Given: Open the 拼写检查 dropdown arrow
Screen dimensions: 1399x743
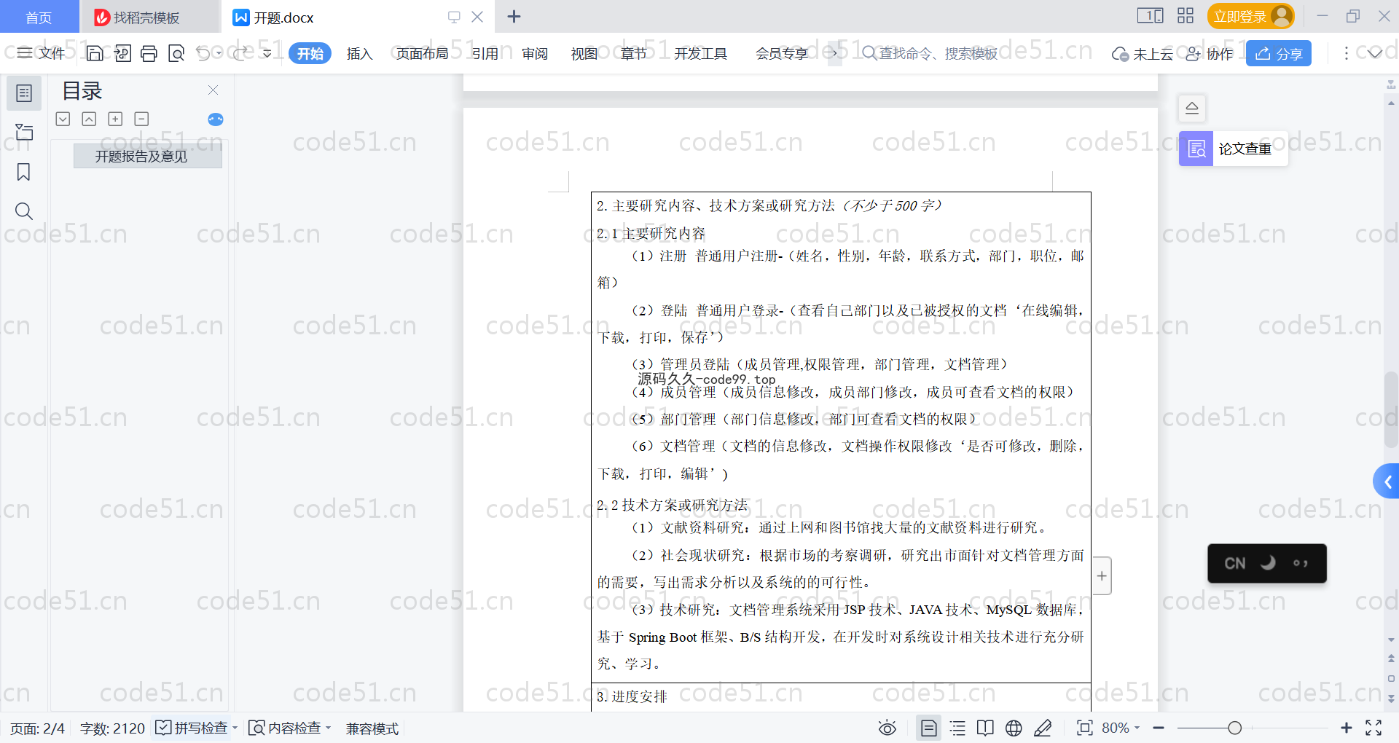Looking at the screenshot, I should click(x=235, y=728).
